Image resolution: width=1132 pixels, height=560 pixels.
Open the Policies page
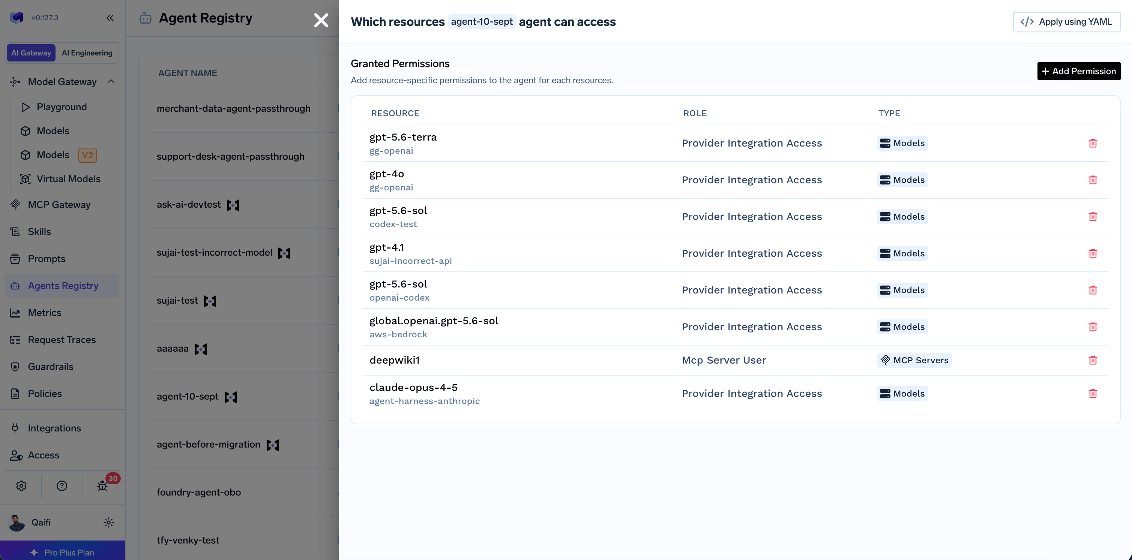point(45,394)
